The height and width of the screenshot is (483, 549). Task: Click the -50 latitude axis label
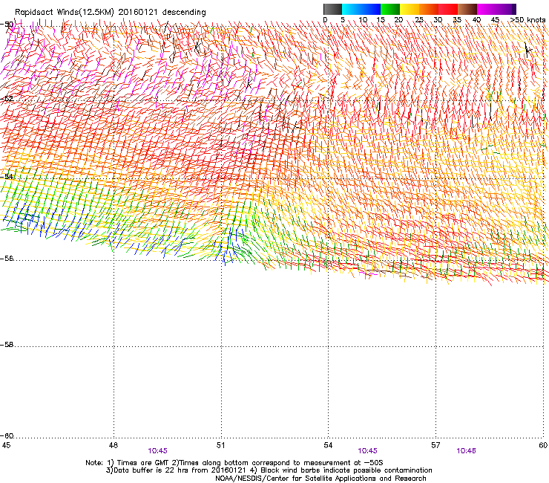click(x=7, y=25)
